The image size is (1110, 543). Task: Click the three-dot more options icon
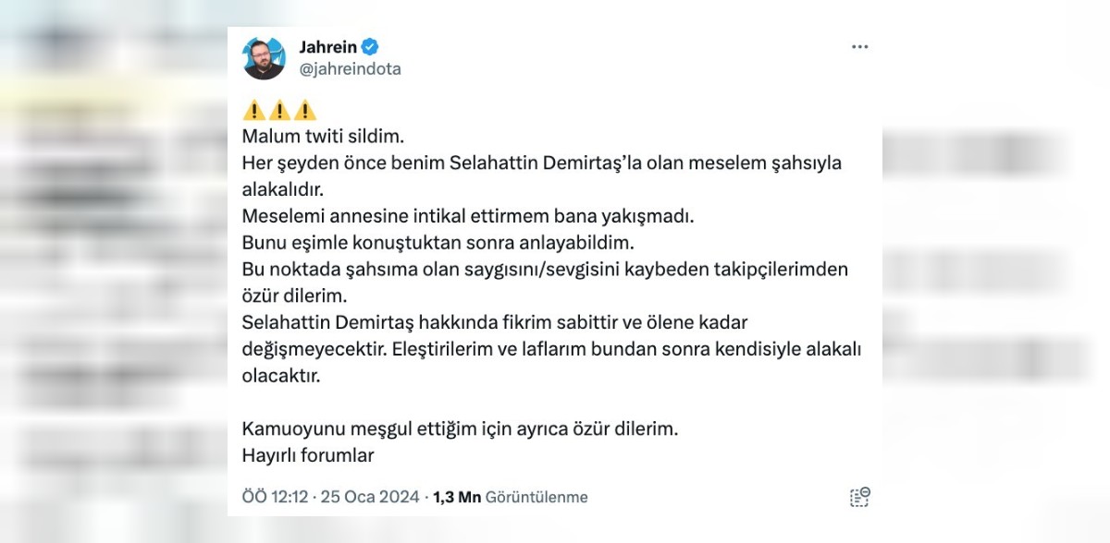[860, 46]
